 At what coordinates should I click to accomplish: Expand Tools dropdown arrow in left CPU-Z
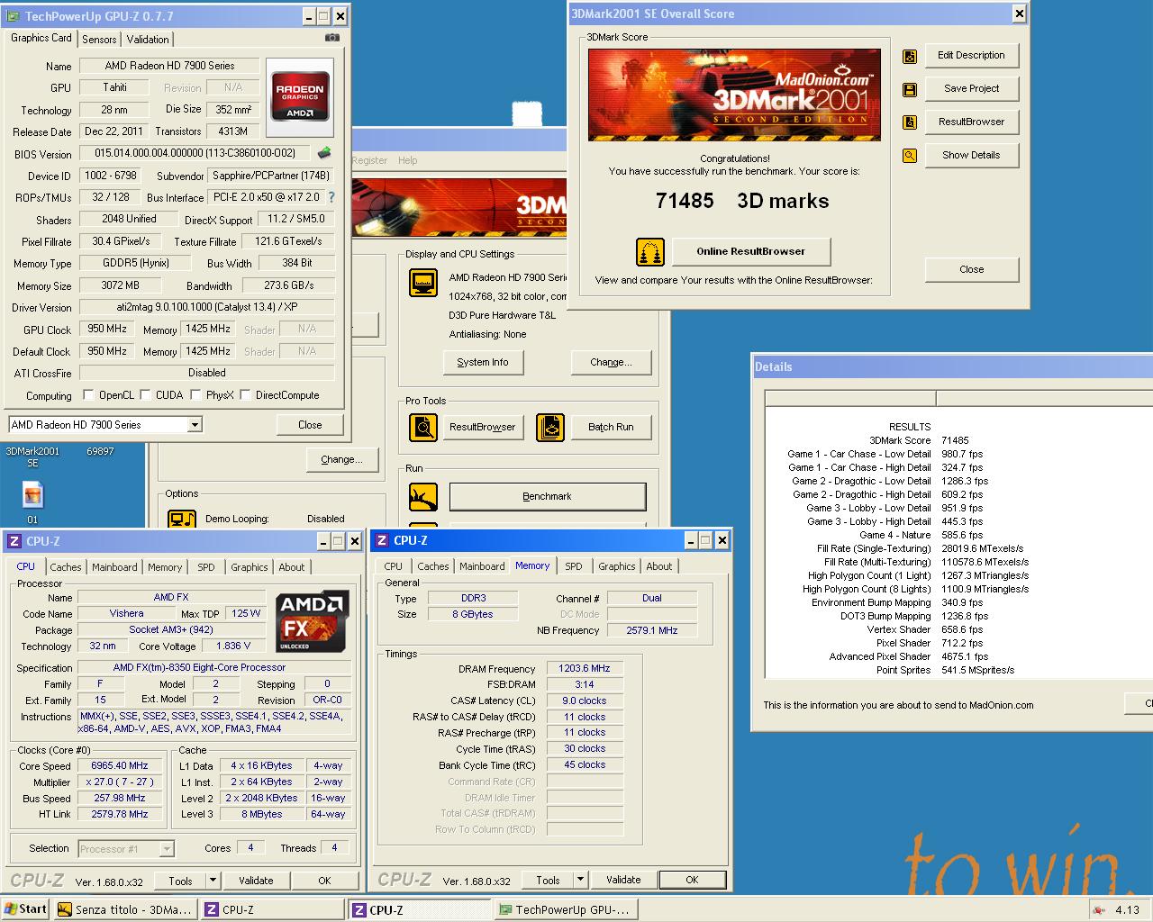(213, 881)
